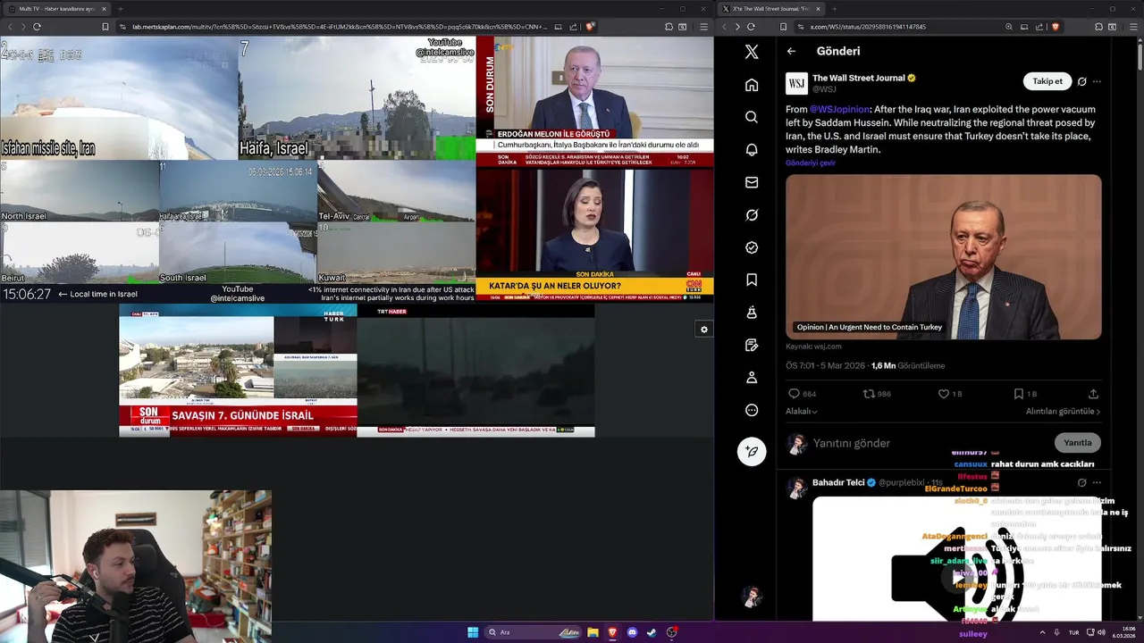
Task: Open extensions icon in X browser window
Action: tap(1098, 27)
